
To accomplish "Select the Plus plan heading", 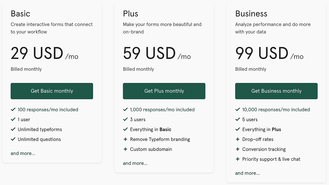I will (131, 14).
